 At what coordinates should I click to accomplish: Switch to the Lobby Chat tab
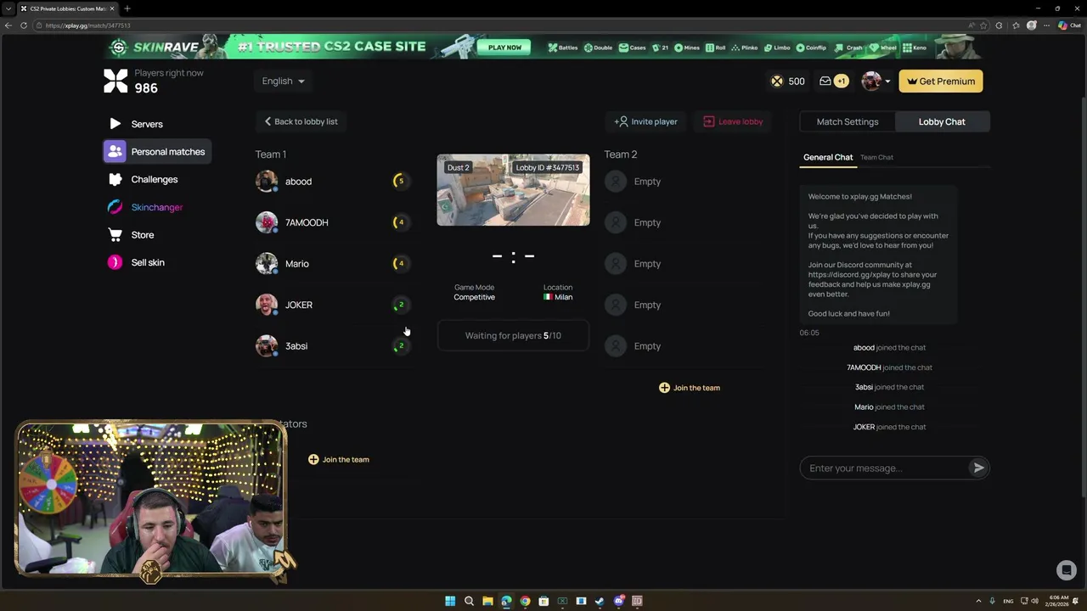pyautogui.click(x=942, y=121)
